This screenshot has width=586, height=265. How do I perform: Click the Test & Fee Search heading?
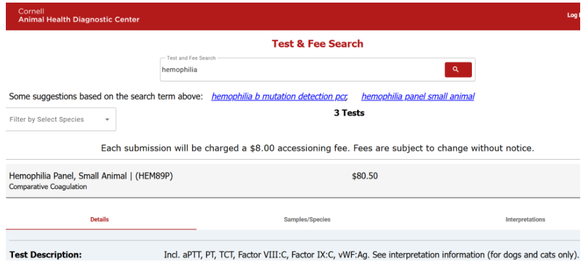(x=318, y=44)
